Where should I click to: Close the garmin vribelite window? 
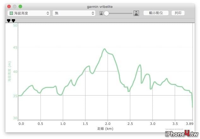click(9, 7)
